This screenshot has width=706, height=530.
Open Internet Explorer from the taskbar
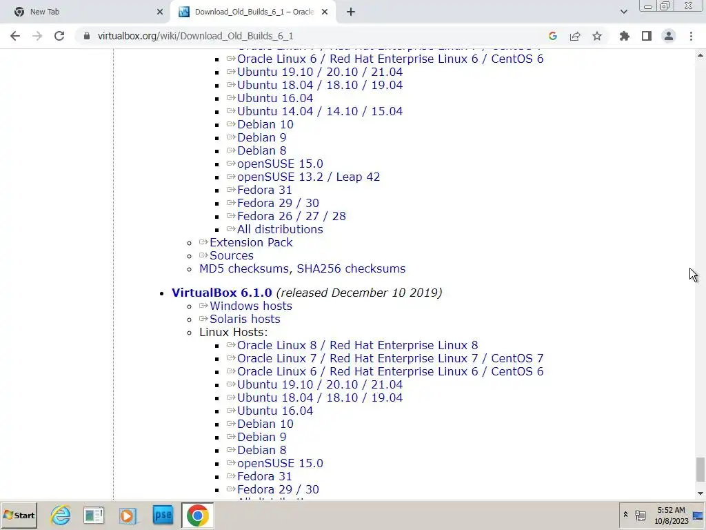(61, 515)
